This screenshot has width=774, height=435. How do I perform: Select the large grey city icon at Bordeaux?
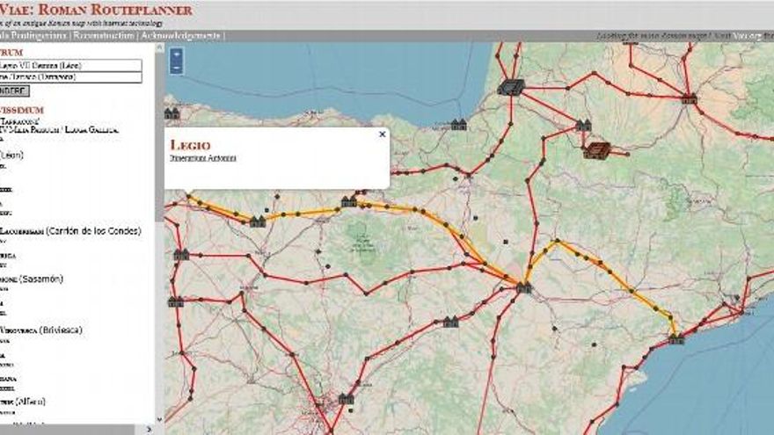[510, 87]
